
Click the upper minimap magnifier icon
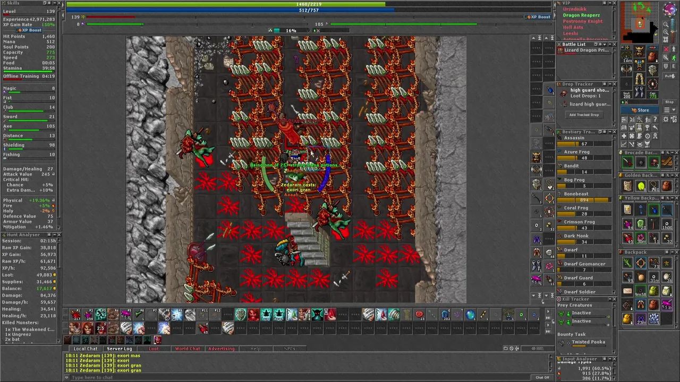click(x=666, y=24)
